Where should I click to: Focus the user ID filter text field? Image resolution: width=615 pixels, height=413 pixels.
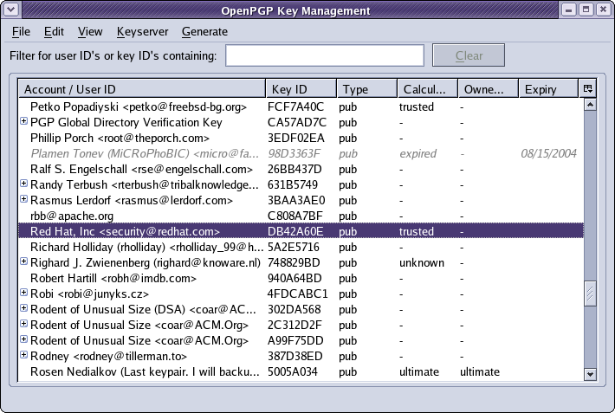[x=325, y=55]
